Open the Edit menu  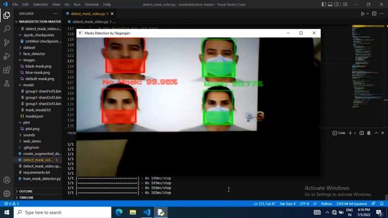25,4
